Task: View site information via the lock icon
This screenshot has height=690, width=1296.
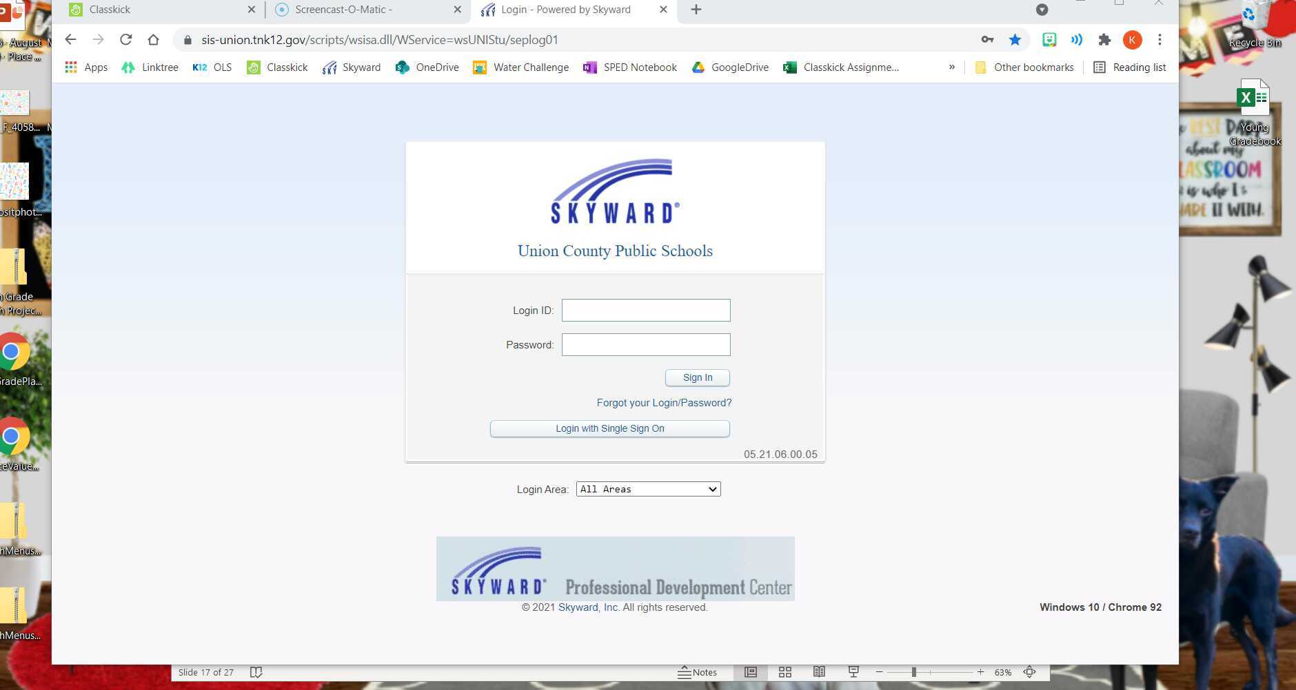Action: pos(188,40)
